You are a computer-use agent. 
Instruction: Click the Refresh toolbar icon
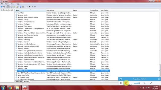point(14,7)
